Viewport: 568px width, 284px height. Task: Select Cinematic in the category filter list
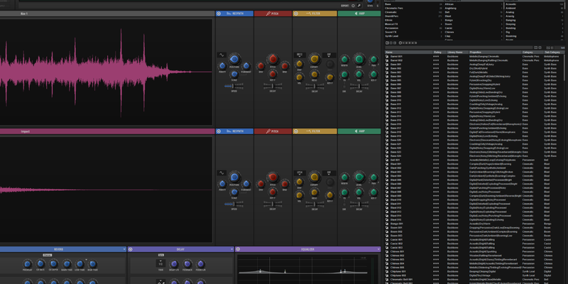390,11
